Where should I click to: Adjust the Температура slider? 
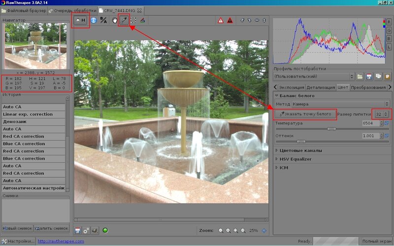click(x=331, y=129)
